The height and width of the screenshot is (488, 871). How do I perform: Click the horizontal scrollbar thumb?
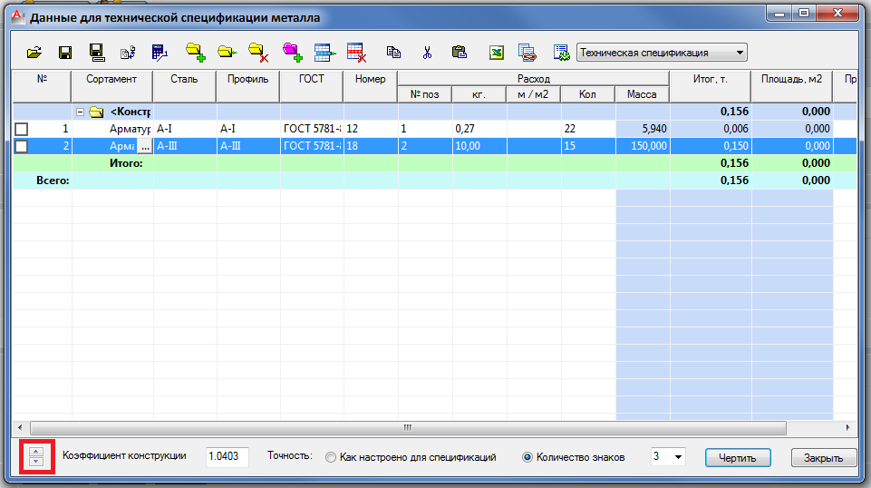[408, 427]
